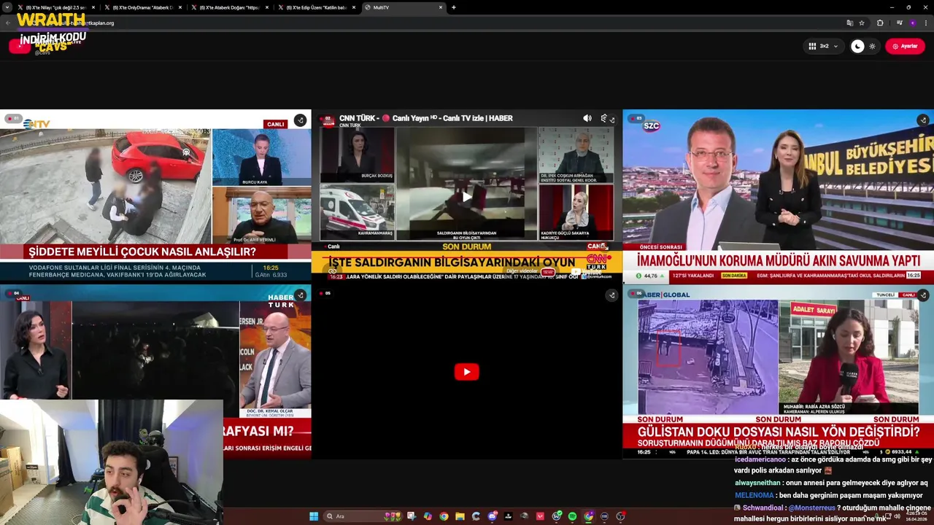This screenshot has width=934, height=525.
Task: Click 'Diğer videolar' overlay on CNN Türk video
Action: click(x=522, y=271)
